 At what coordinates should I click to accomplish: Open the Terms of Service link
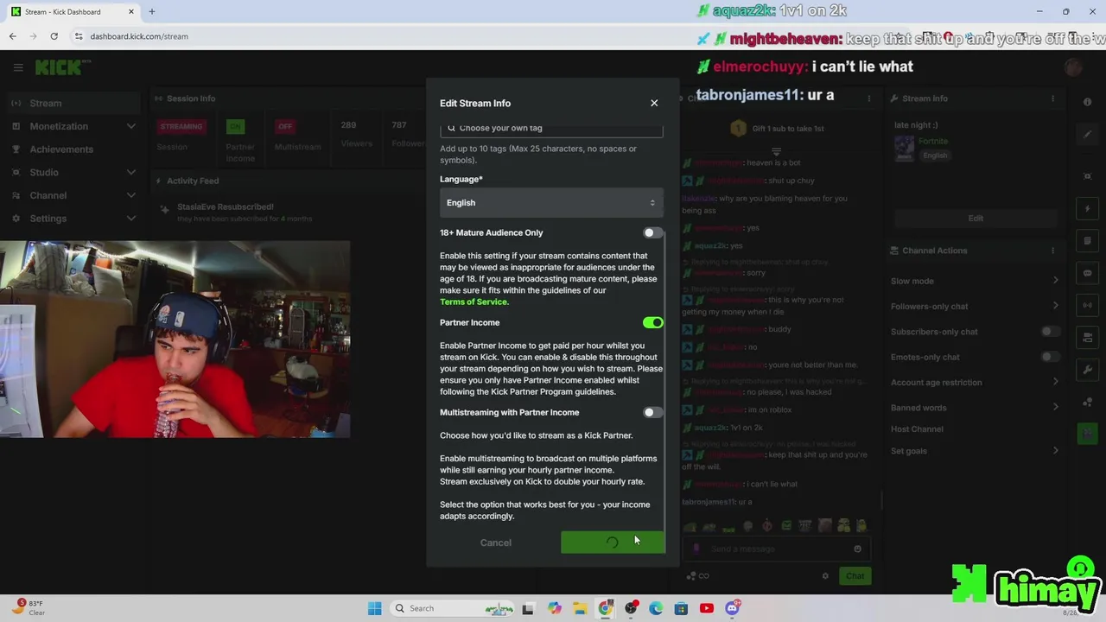click(474, 301)
